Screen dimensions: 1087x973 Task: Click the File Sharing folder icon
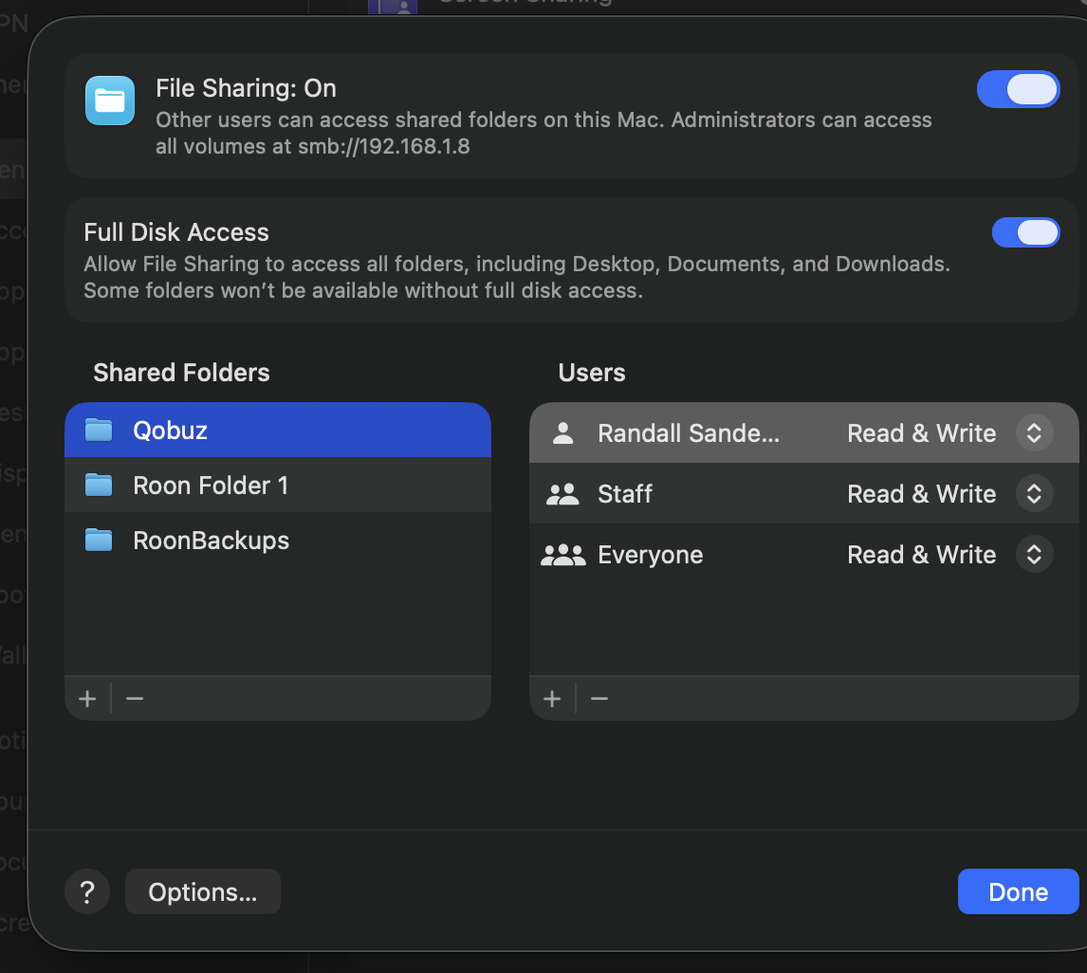click(x=110, y=101)
